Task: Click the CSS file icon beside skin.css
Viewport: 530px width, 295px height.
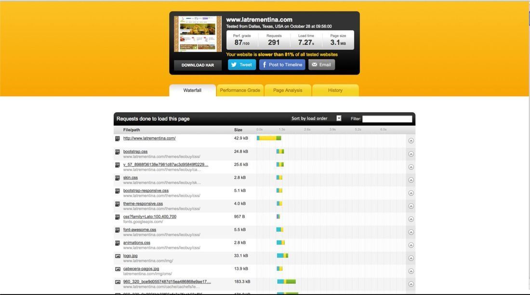Action: [x=117, y=178]
